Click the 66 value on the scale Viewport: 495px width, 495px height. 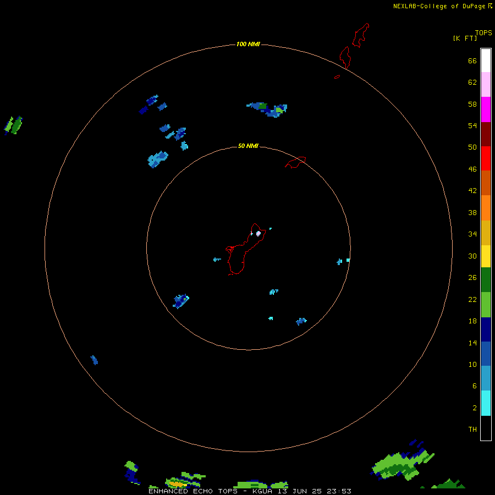click(472, 61)
